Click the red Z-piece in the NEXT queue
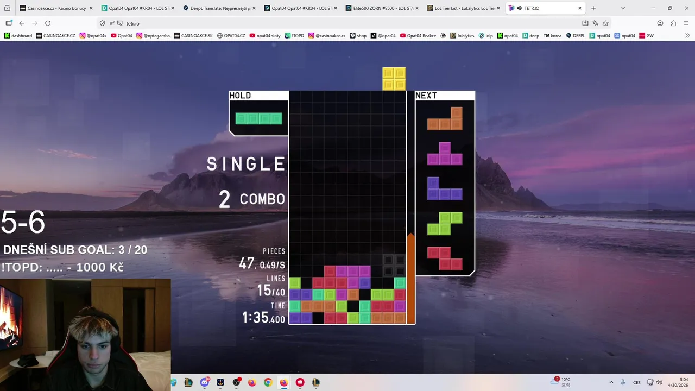 point(445,258)
